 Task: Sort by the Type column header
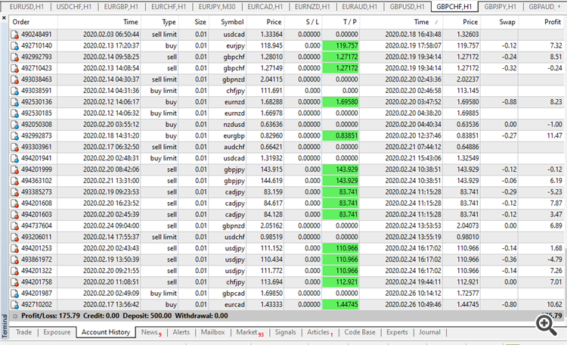160,22
